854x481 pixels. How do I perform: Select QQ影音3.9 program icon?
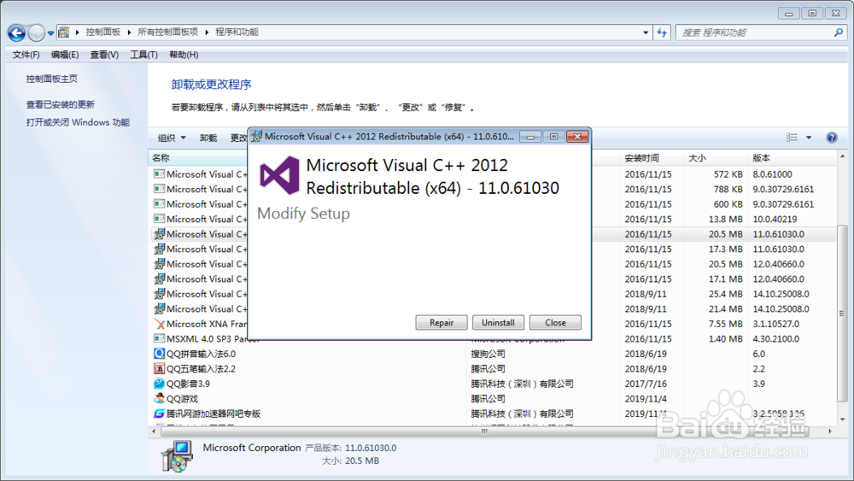[159, 384]
